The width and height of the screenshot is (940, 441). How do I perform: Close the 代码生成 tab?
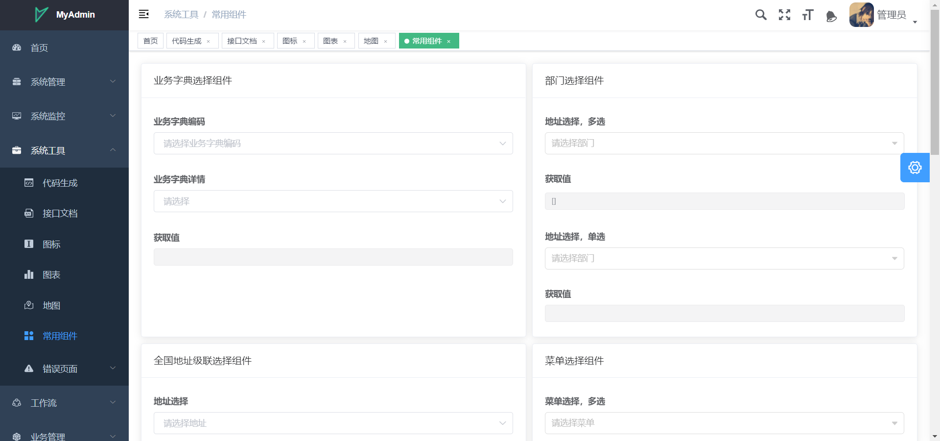point(209,42)
